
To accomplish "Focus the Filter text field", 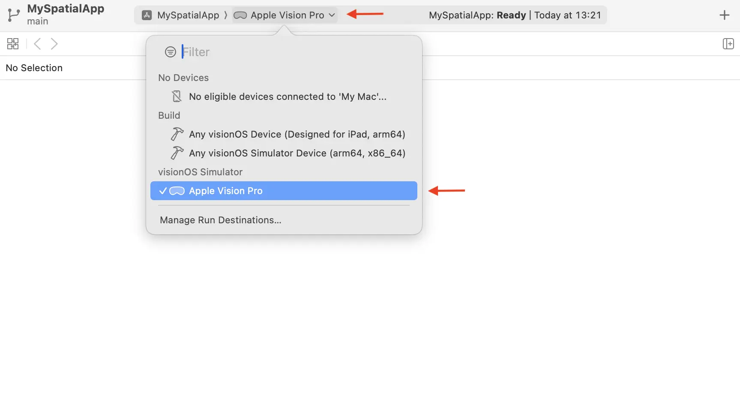I will pyautogui.click(x=296, y=52).
